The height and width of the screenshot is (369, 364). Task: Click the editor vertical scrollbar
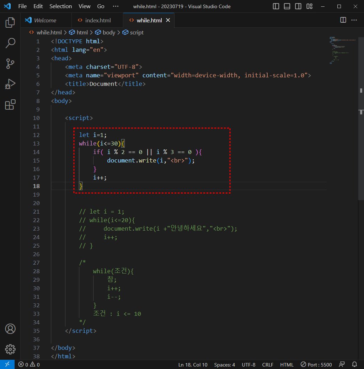click(x=361, y=118)
